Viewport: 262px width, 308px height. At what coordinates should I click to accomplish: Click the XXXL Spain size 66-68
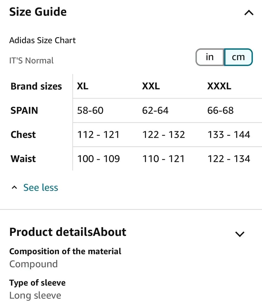click(x=220, y=110)
